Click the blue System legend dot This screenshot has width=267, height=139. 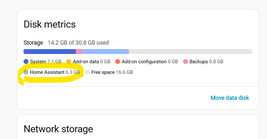[x=26, y=62]
